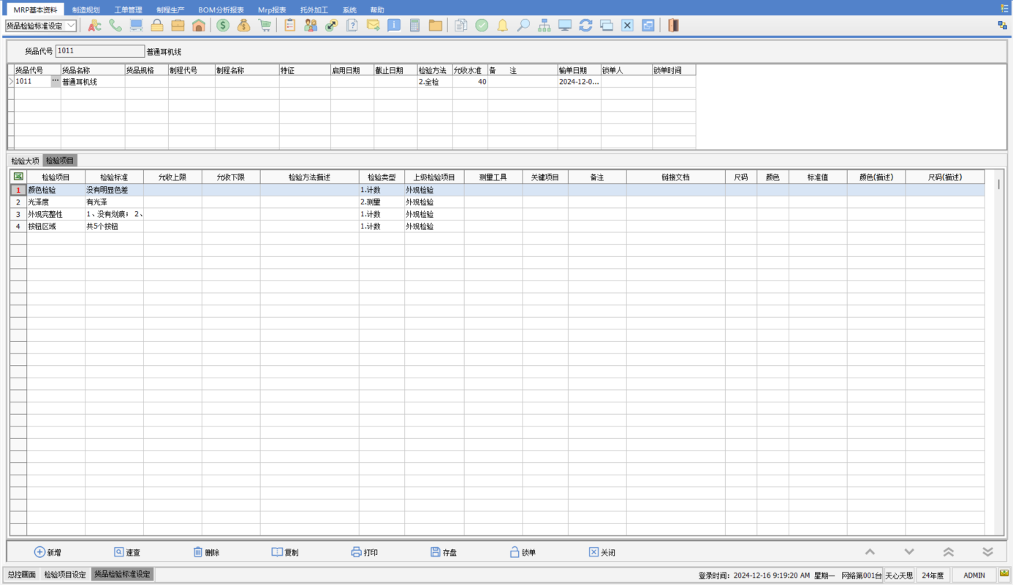Switch to the 检验大项 tab
Image resolution: width=1013 pixels, height=585 pixels.
click(25, 160)
